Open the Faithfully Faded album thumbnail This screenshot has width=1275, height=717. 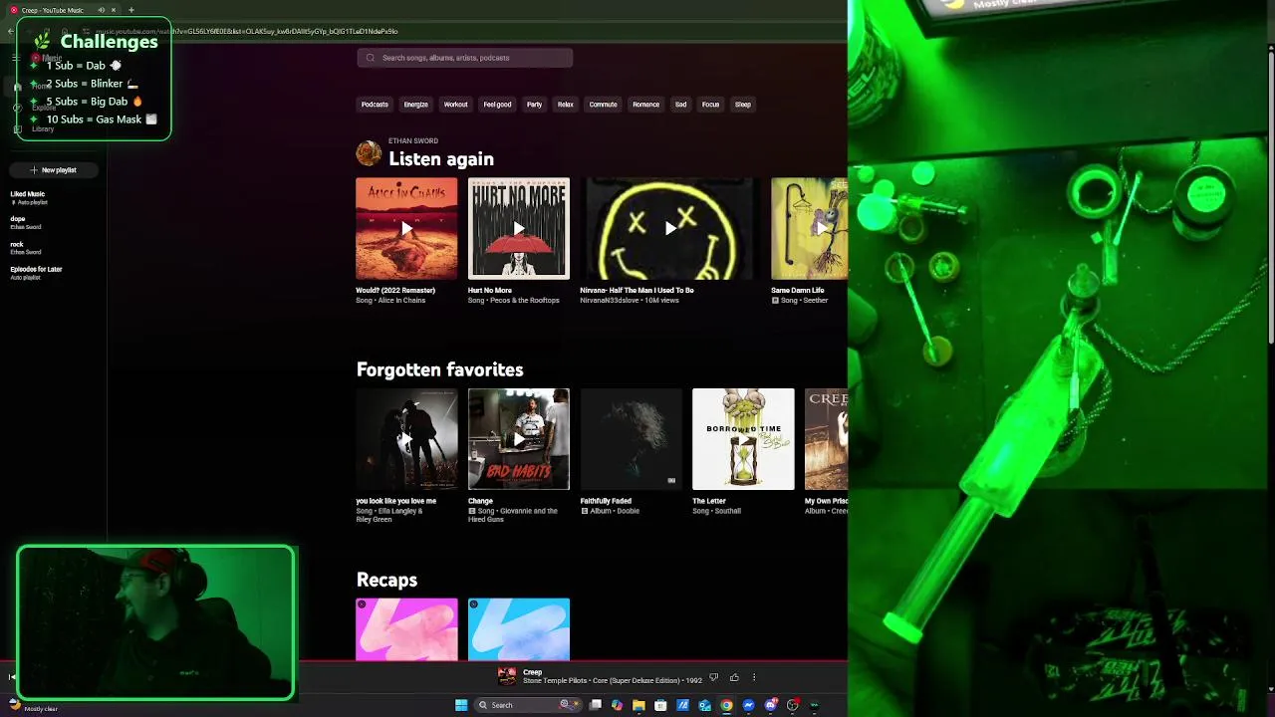point(632,439)
